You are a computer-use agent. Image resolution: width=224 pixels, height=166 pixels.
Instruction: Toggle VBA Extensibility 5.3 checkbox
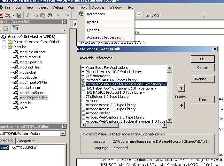(x=83, y=84)
